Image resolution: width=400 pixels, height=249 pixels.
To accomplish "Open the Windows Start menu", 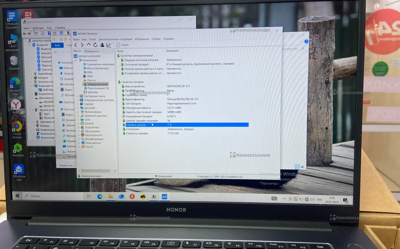I will 18,196.
